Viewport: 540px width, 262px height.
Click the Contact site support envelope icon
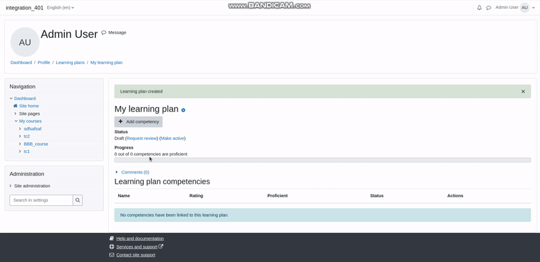111,255
